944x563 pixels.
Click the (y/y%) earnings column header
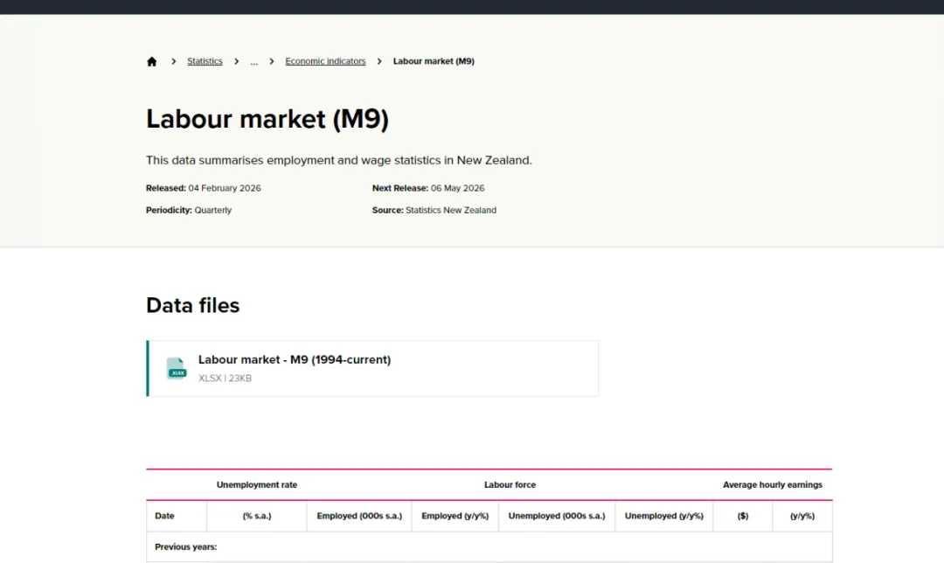point(802,516)
